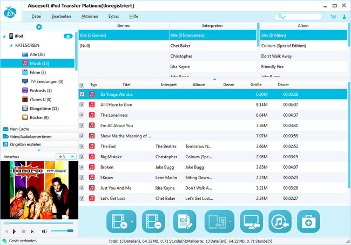Screen dimensions: 351x245
Task: Click the preview playback progress slider
Action: [x=38, y=223]
